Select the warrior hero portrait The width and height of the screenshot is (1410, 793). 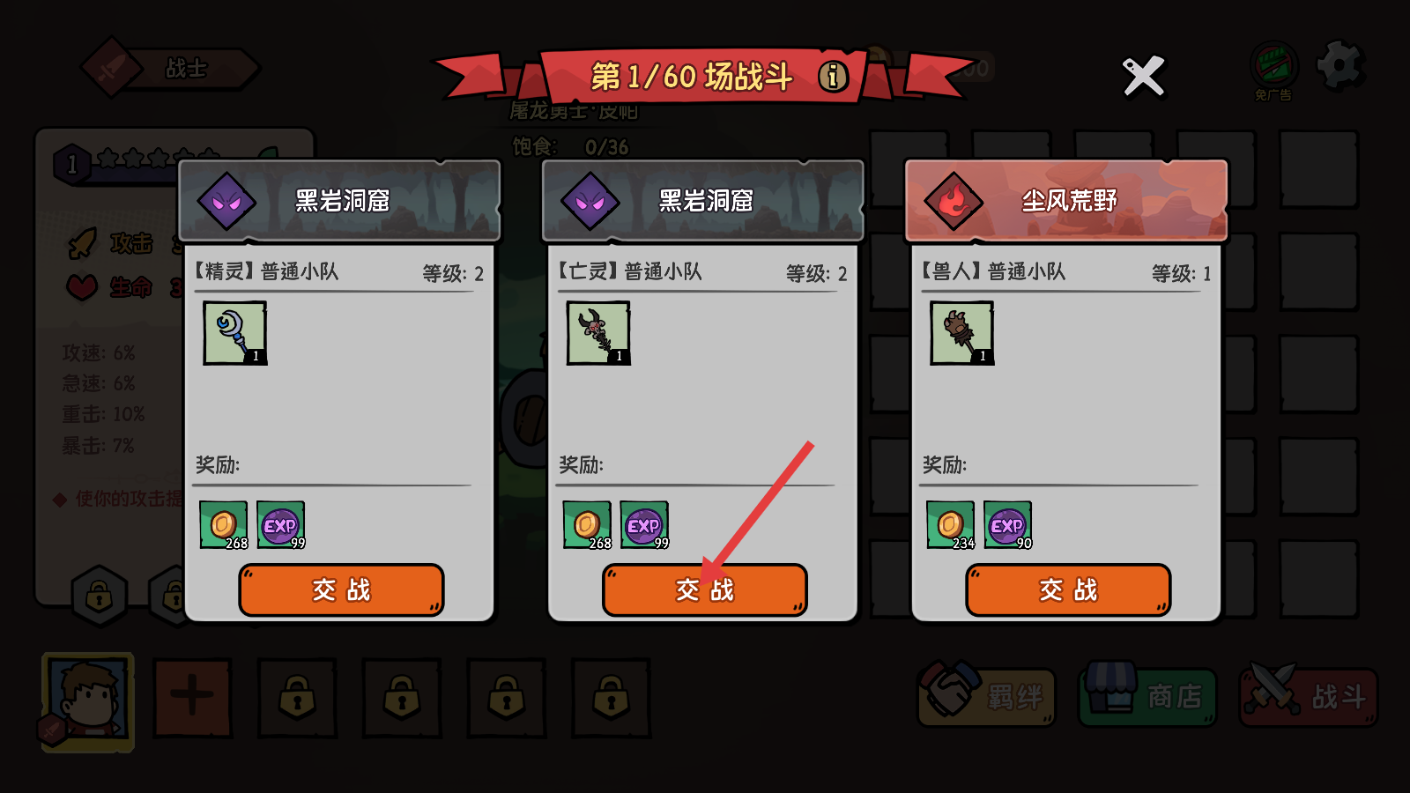(87, 701)
